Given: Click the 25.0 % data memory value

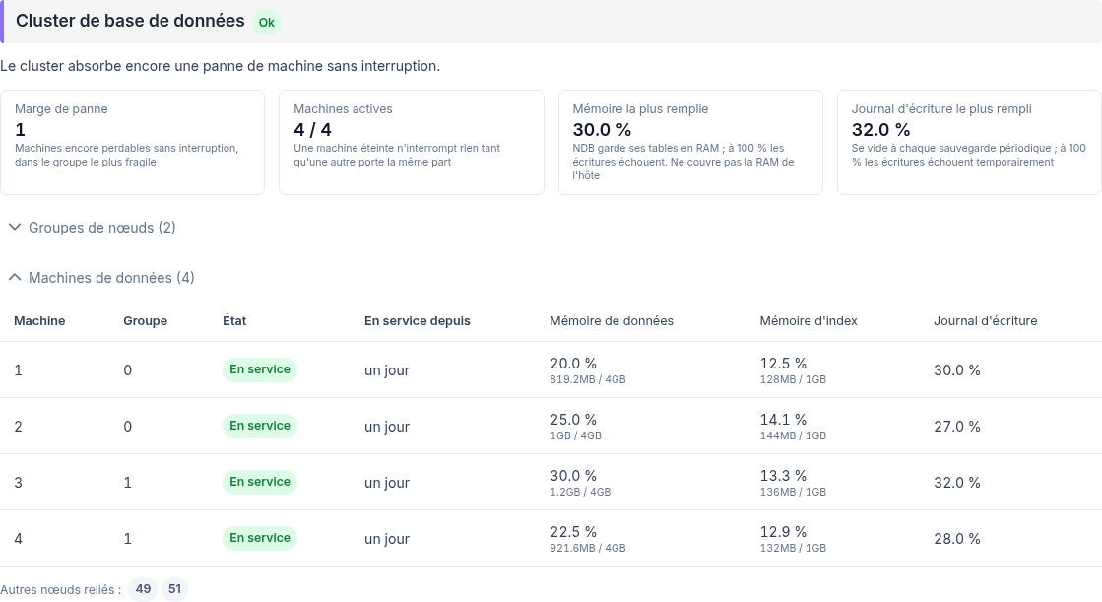Looking at the screenshot, I should pyautogui.click(x=573, y=419).
